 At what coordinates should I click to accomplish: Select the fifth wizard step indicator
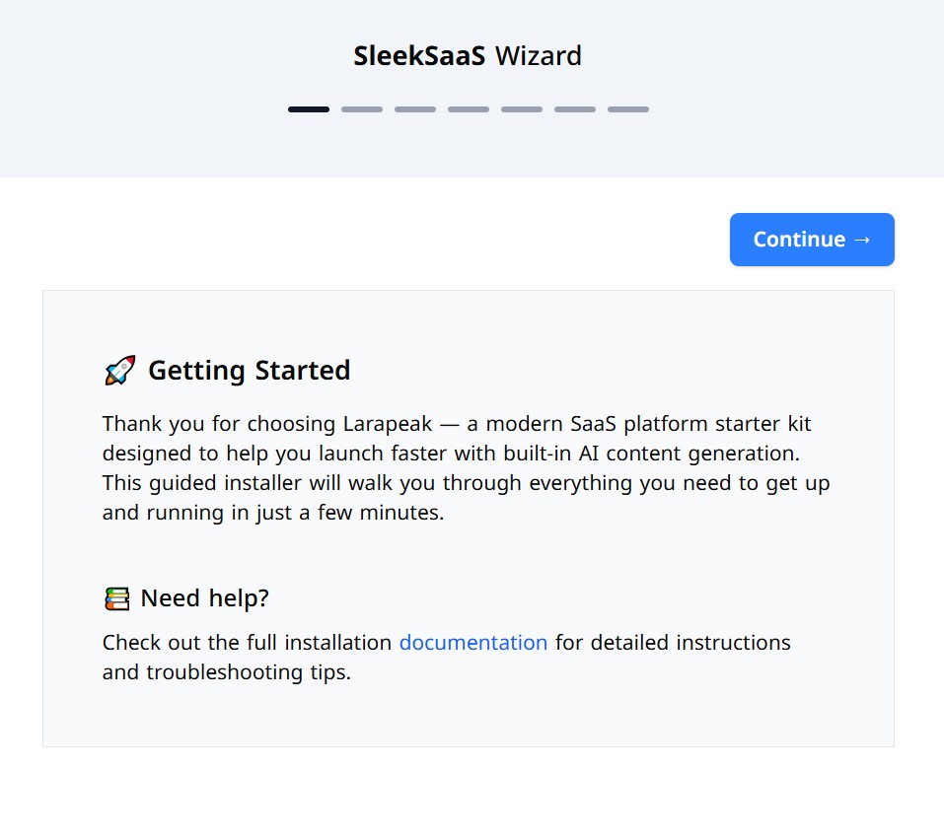click(x=522, y=109)
